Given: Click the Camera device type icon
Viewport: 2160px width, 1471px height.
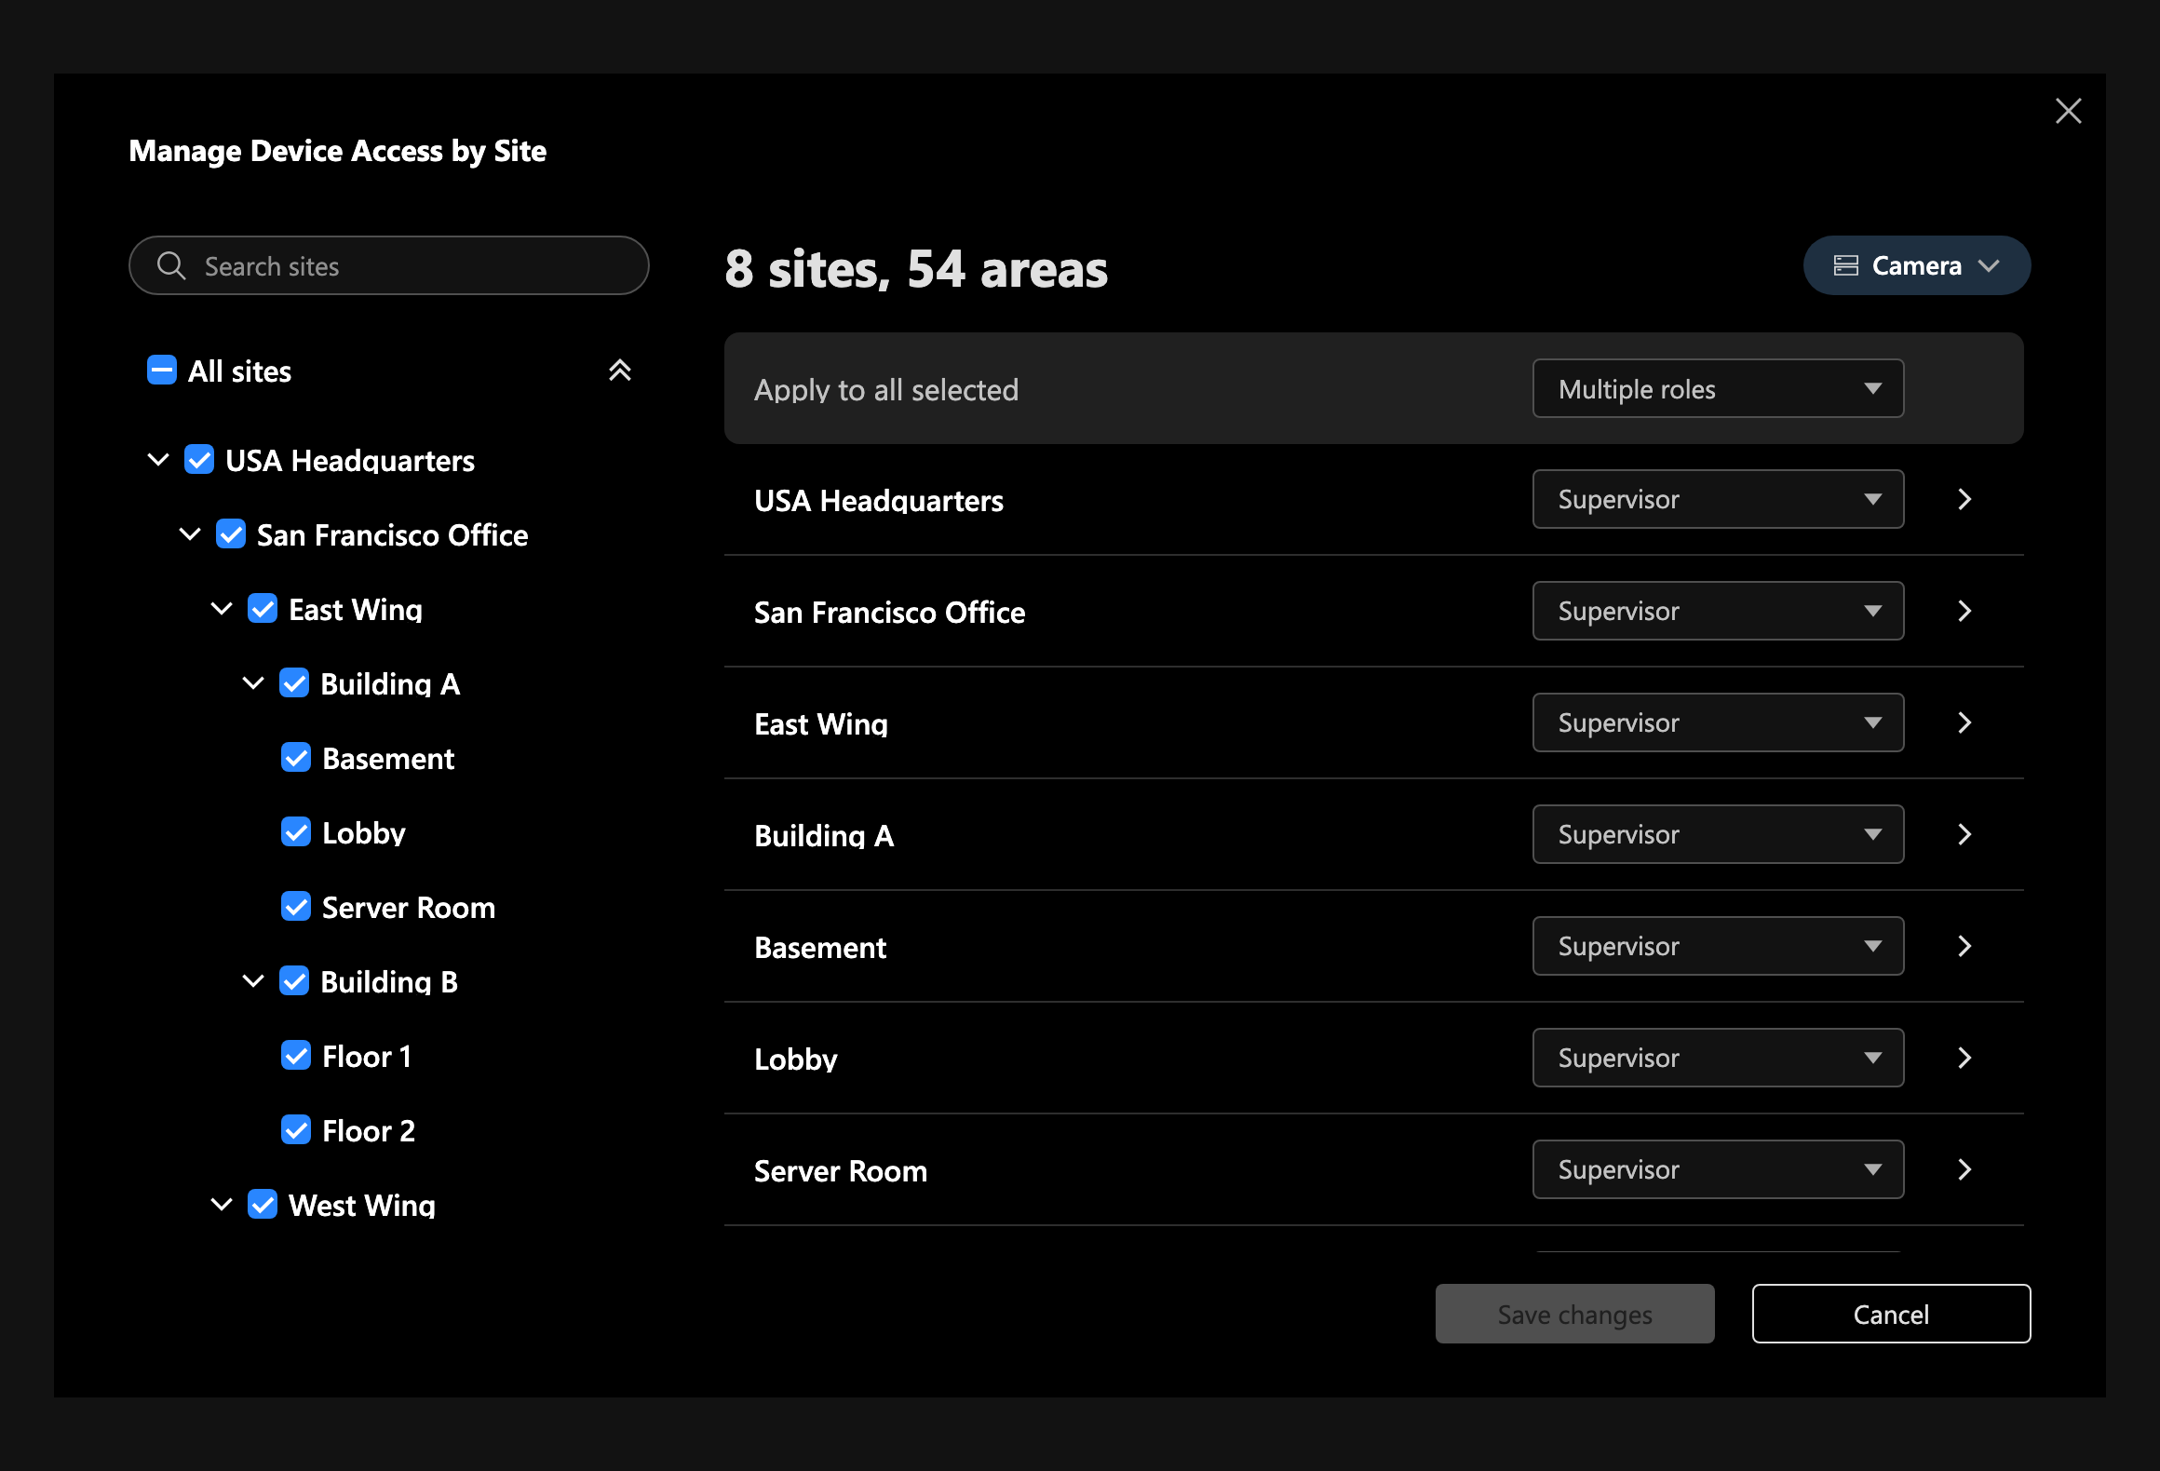Looking at the screenshot, I should pyautogui.click(x=1845, y=266).
